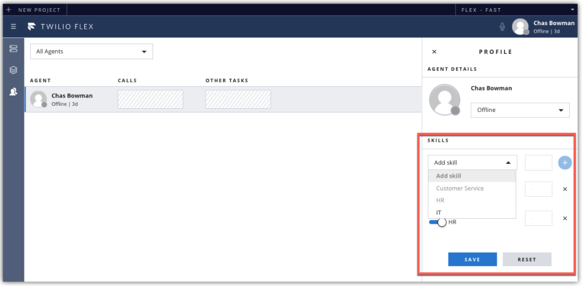The width and height of the screenshot is (582, 286).
Task: Save the skills changes
Action: (473, 259)
